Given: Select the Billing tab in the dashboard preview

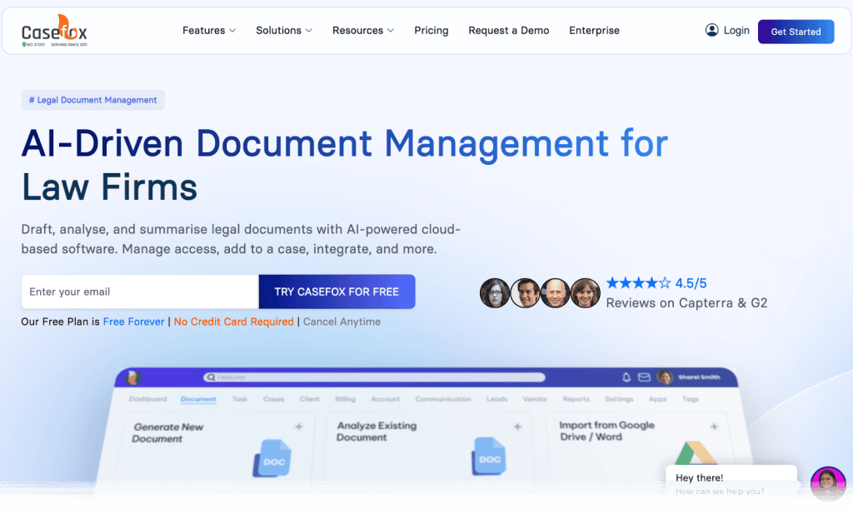Looking at the screenshot, I should tap(345, 399).
